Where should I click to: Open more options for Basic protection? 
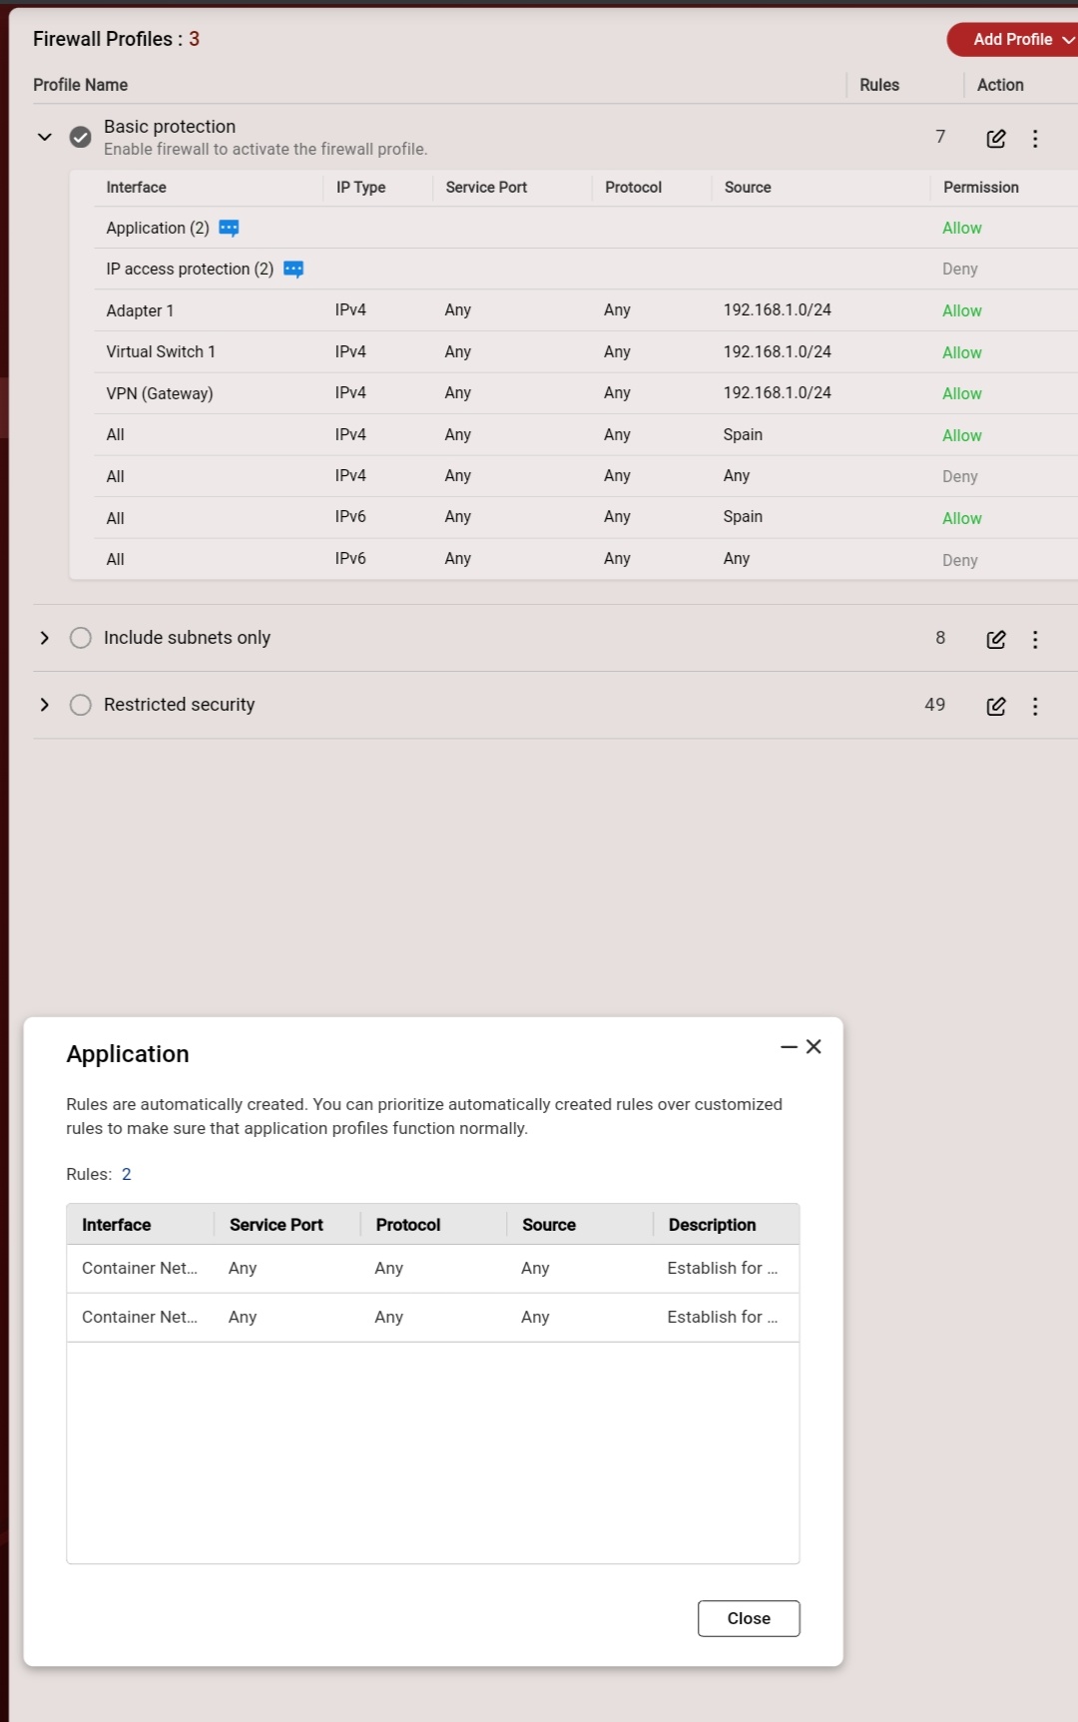(1035, 139)
